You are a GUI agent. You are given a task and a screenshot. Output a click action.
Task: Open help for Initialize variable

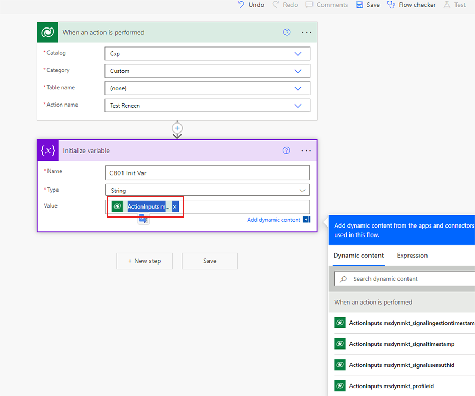click(286, 150)
